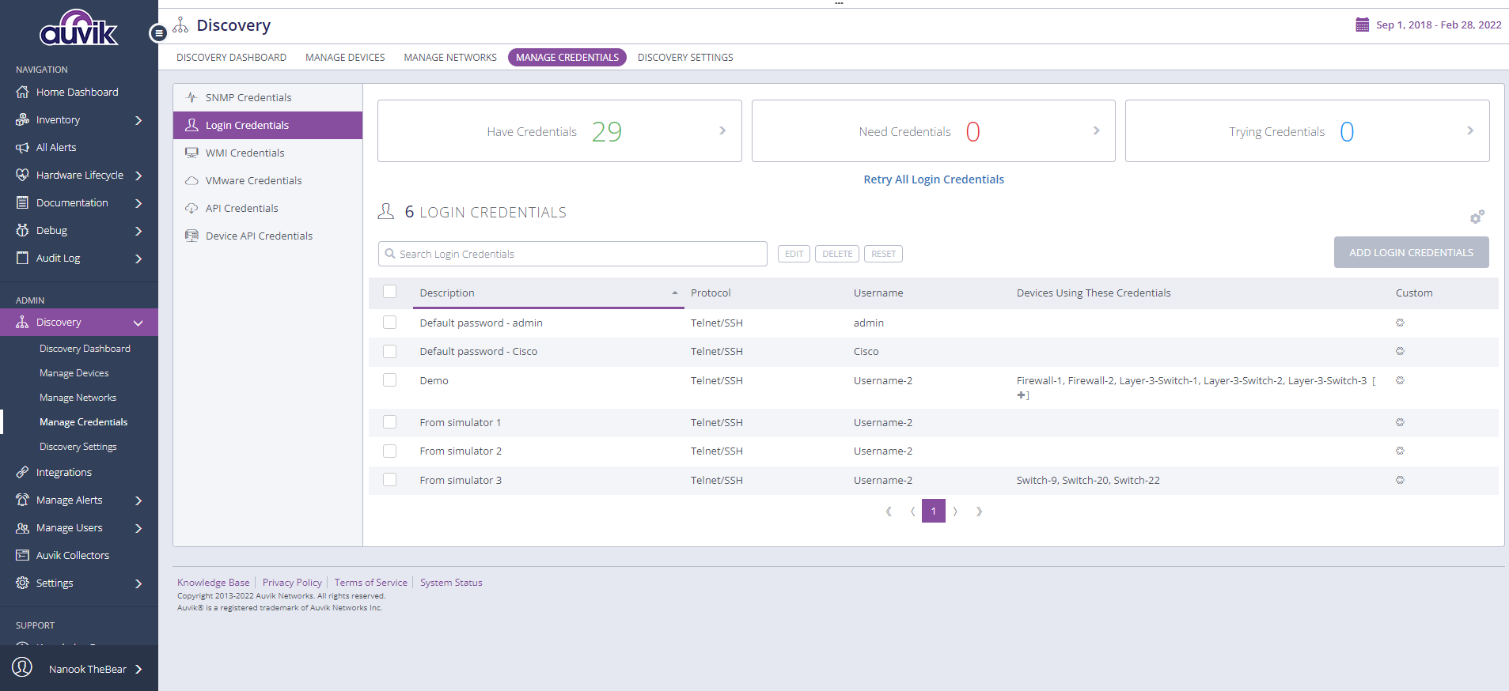The image size is (1509, 691).
Task: Tick From simulator 3 checkbox
Action: click(389, 479)
